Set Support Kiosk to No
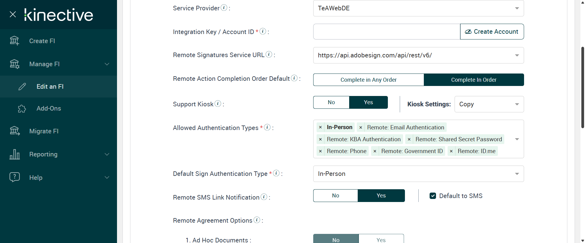Image resolution: width=585 pixels, height=243 pixels. (331, 102)
